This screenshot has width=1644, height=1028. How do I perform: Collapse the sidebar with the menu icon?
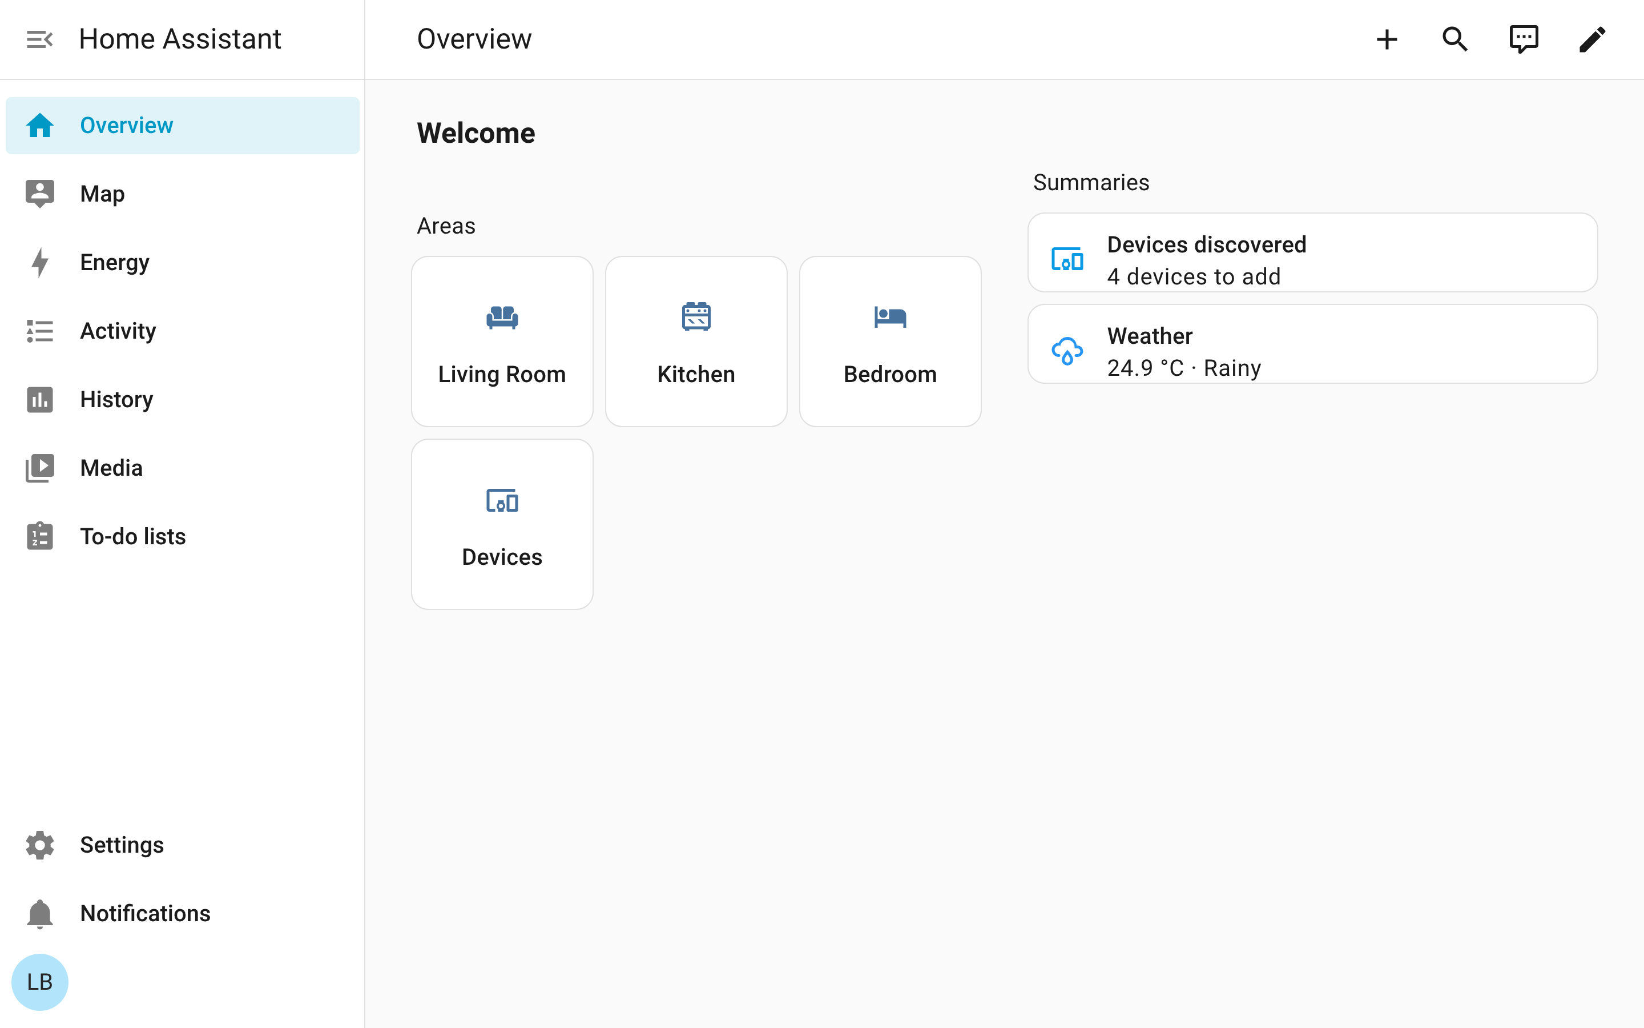39,39
